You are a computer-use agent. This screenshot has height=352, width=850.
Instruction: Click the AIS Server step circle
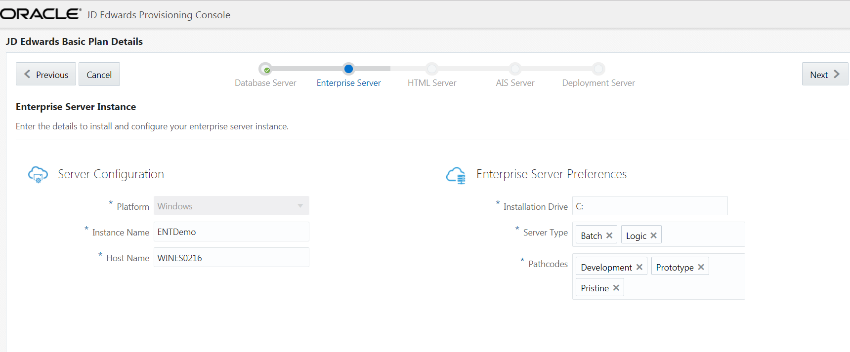point(515,69)
